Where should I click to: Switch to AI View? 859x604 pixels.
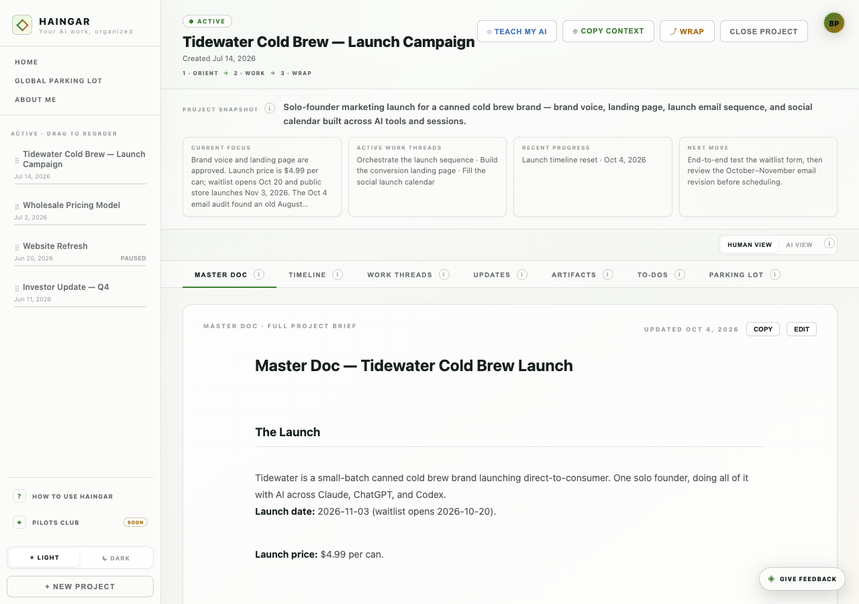coord(799,245)
